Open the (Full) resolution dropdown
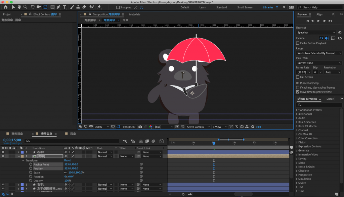344x197 pixels. pos(164,127)
